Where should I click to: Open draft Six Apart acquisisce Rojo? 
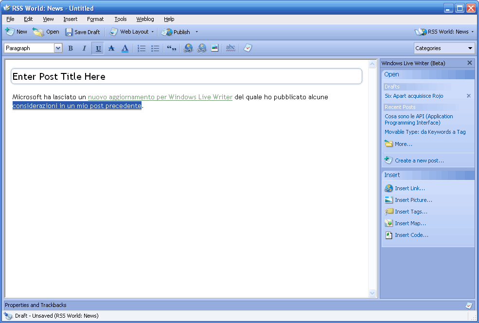(414, 96)
